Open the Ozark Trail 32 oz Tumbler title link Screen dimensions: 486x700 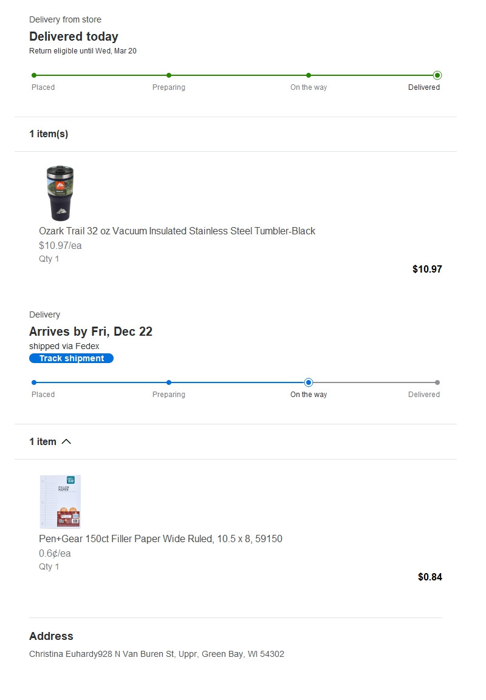pos(177,231)
